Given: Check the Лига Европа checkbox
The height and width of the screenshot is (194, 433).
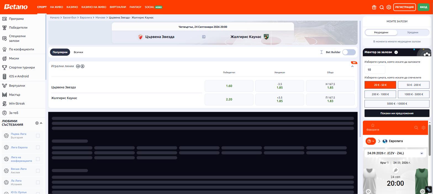Looking at the screenshot, I should (x=38, y=147).
